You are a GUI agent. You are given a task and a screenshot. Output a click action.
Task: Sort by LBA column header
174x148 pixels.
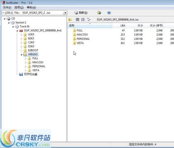[120, 26]
